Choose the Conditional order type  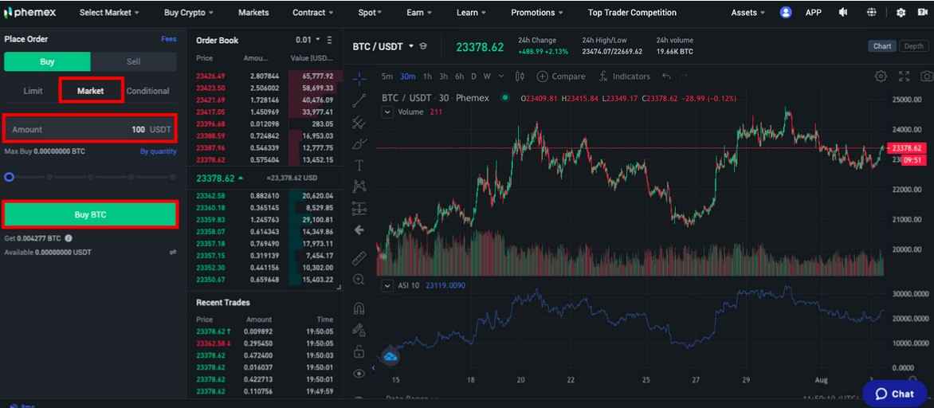pos(147,91)
